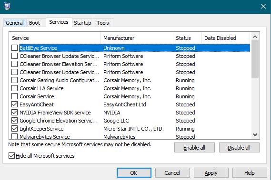The height and width of the screenshot is (180, 271).
Task: Click Running status of Corsair Service
Action: [x=185, y=96]
